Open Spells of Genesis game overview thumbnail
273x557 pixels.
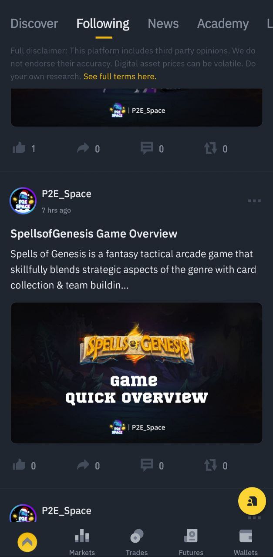coord(136,373)
